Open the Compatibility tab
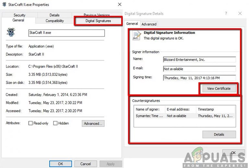Viewport: 249px width, 168px height. click(55, 21)
